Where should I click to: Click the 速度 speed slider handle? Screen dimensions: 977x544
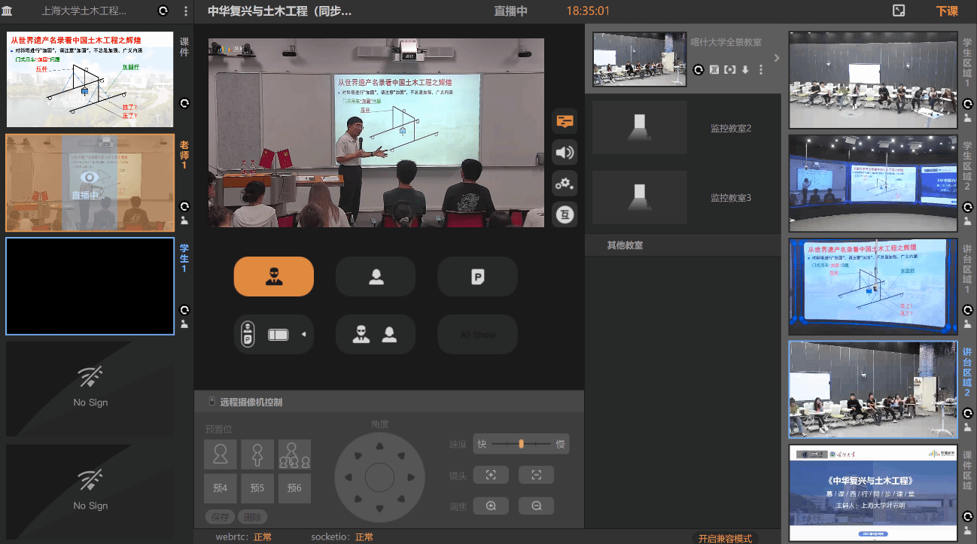[x=521, y=444]
